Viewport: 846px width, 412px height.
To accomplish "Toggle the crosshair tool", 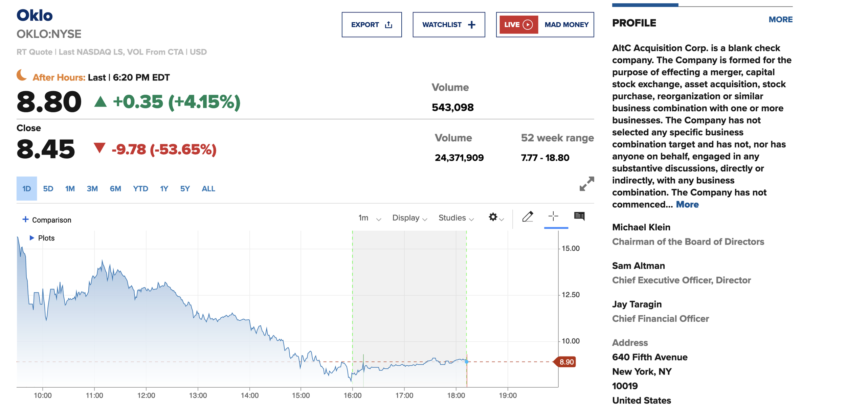I will pyautogui.click(x=553, y=216).
